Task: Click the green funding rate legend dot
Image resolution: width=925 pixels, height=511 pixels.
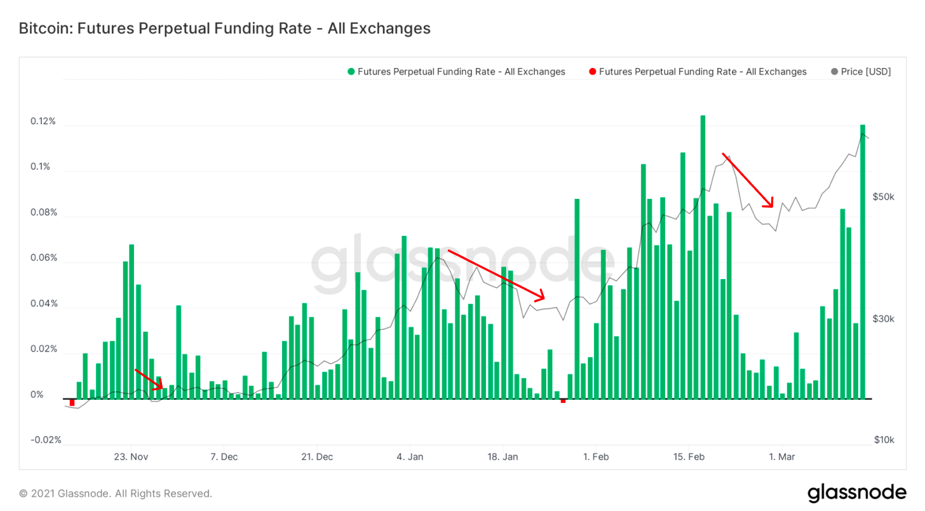Action: point(351,72)
